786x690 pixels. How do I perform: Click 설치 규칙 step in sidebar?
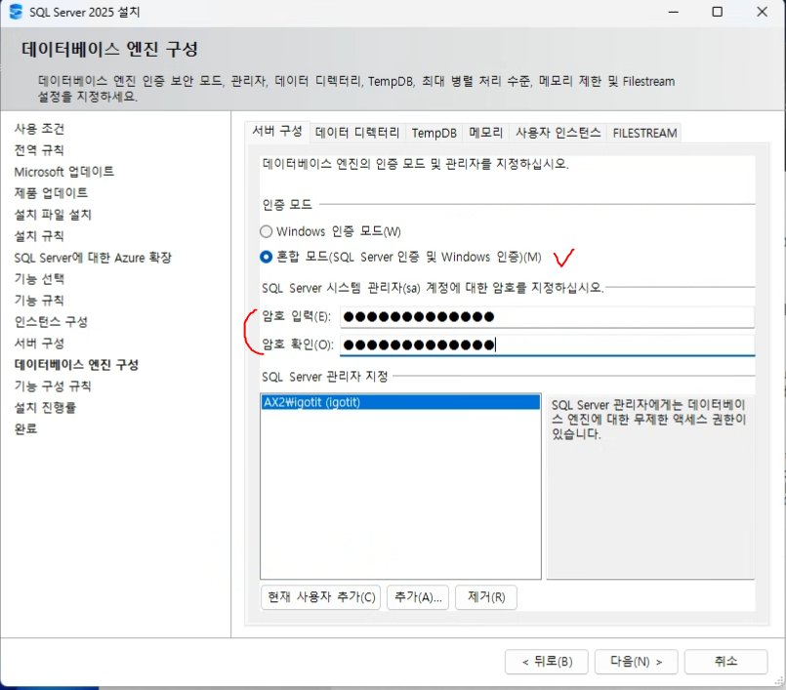point(39,236)
